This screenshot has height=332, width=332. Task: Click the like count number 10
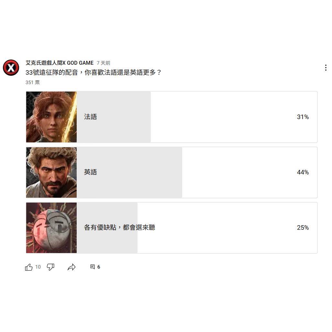[x=38, y=267]
